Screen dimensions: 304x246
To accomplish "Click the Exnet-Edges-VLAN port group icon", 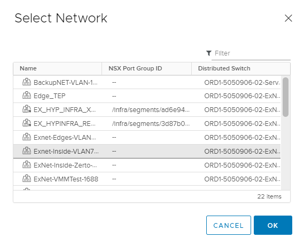I will pos(27,137).
